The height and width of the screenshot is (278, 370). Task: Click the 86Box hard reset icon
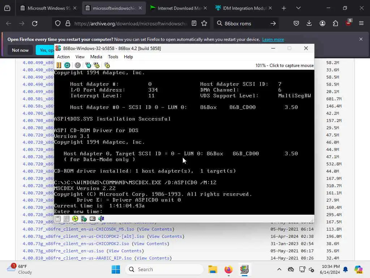(67, 65)
